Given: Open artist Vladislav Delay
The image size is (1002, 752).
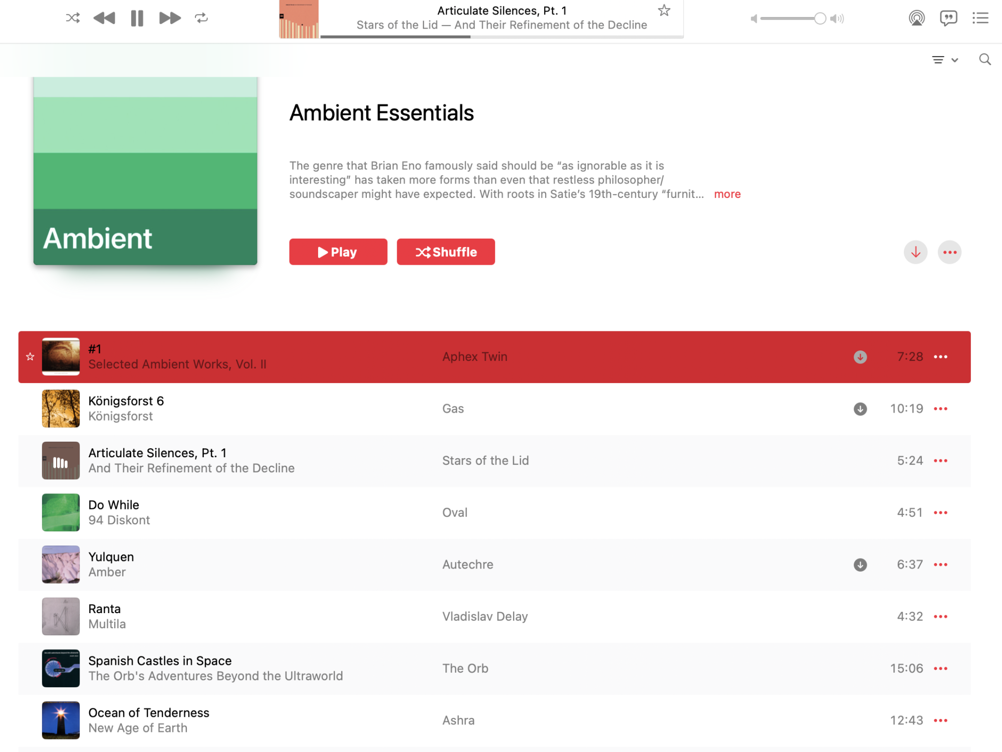Looking at the screenshot, I should click(x=485, y=617).
